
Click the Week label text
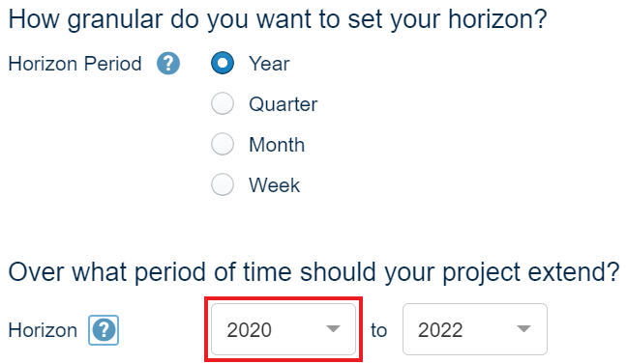[275, 185]
